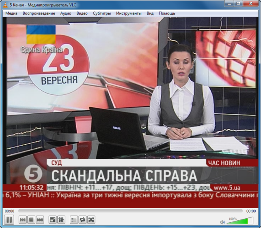Click the VLC cone title bar icon

point(6,5)
